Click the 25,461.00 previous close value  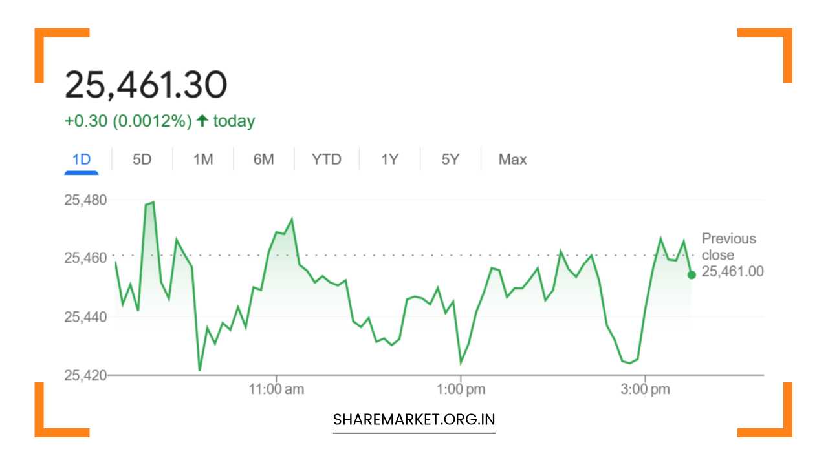pyautogui.click(x=733, y=272)
